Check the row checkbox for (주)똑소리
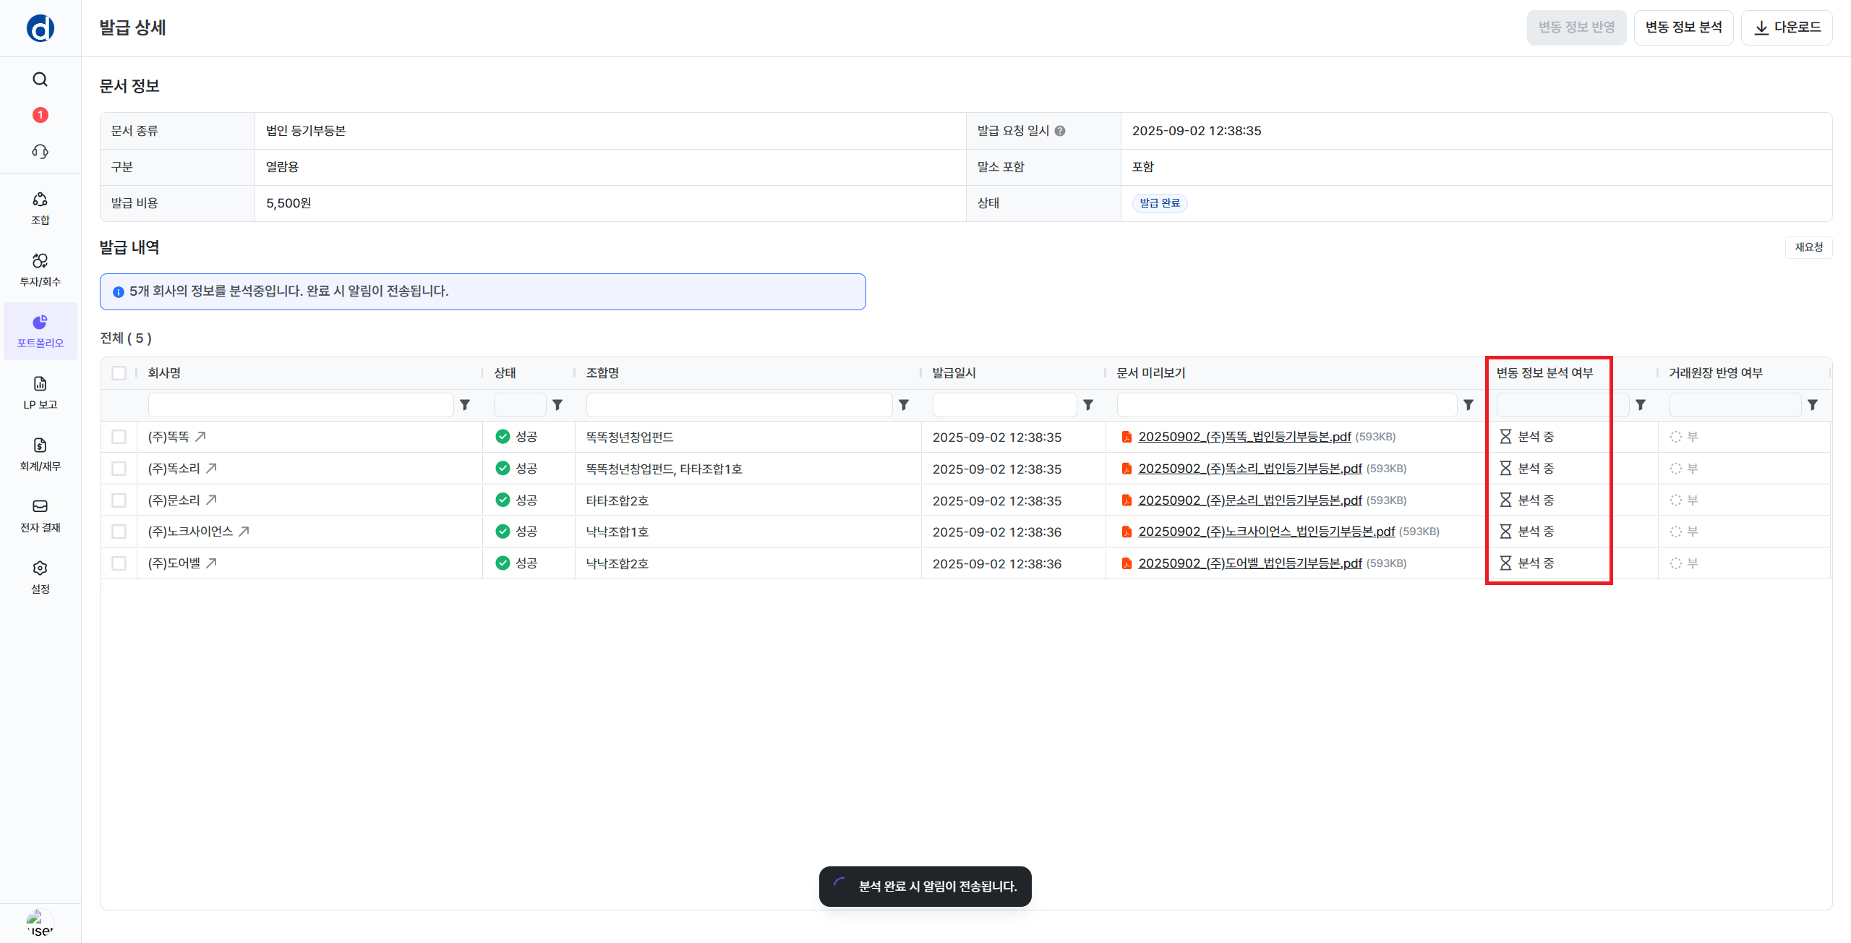This screenshot has width=1851, height=943. point(119,469)
